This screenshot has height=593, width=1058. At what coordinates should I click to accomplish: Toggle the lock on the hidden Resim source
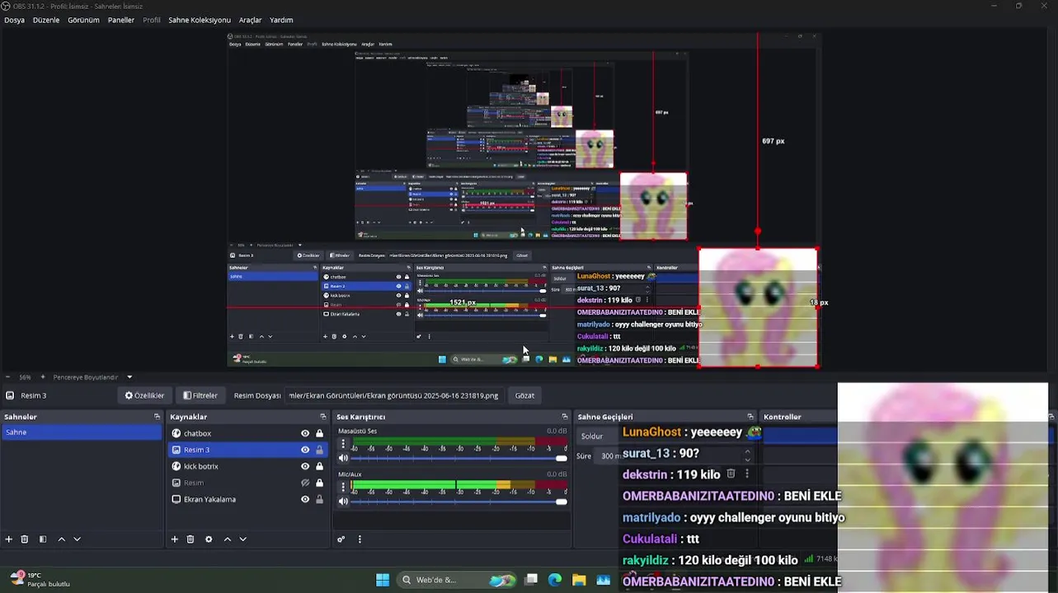[319, 483]
